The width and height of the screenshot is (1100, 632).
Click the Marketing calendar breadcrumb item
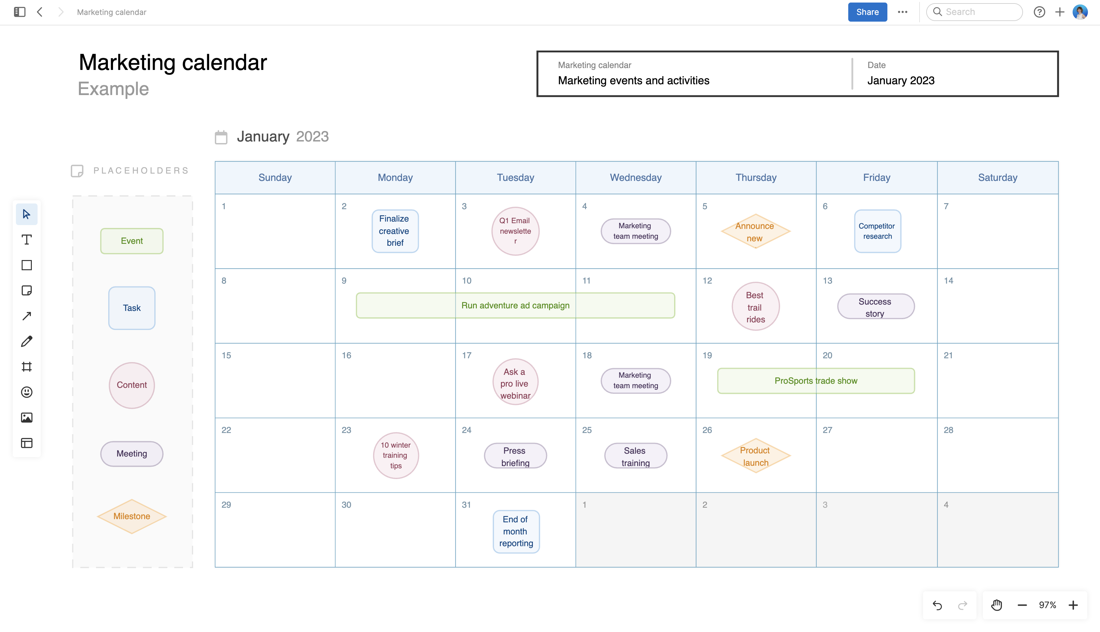pos(111,12)
